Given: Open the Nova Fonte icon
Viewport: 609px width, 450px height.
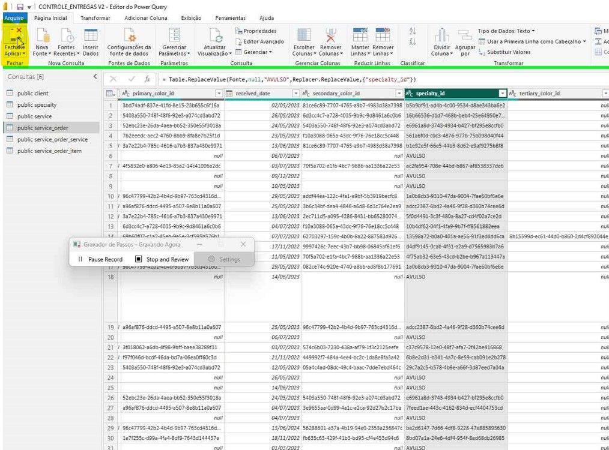Looking at the screenshot, I should [x=42, y=35].
